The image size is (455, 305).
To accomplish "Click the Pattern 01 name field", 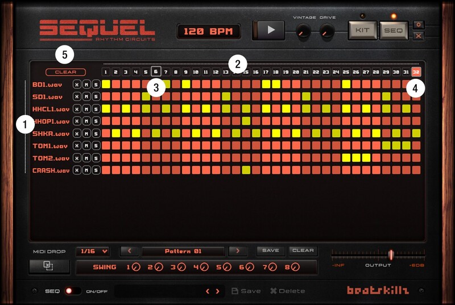I will (183, 252).
